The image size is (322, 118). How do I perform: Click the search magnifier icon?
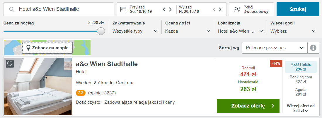(12, 9)
